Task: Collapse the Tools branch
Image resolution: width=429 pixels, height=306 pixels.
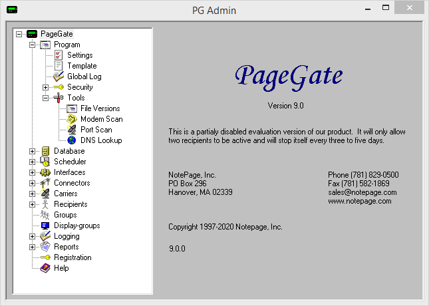Action: [x=45, y=98]
